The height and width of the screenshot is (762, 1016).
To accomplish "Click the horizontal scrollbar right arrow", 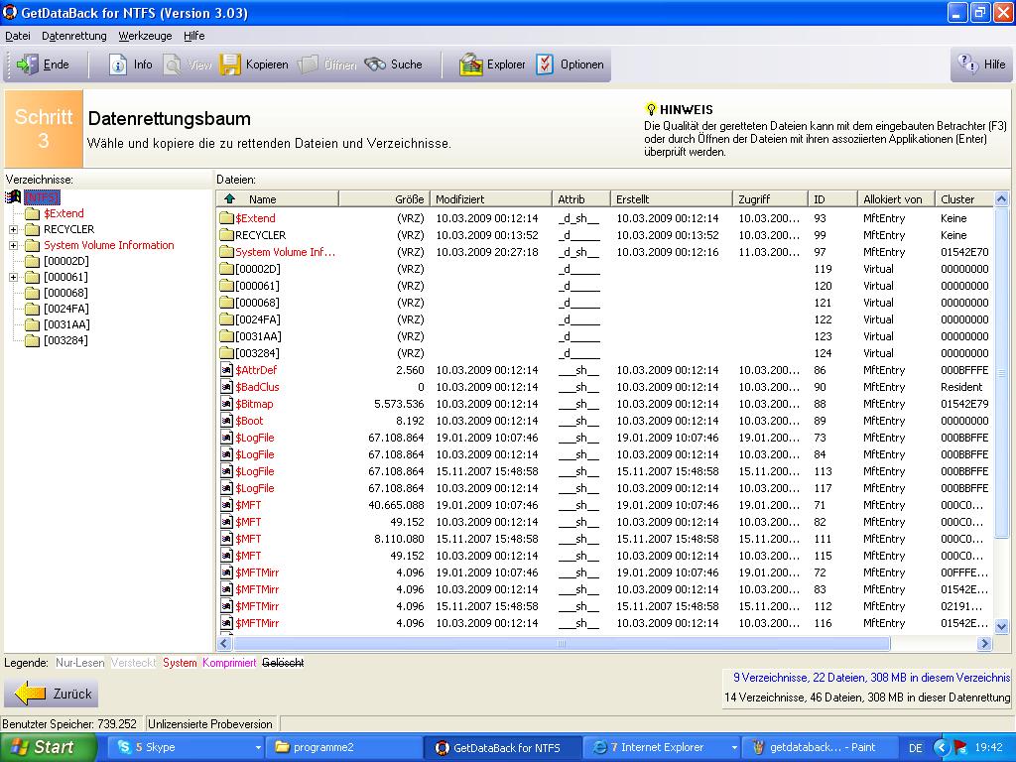I will pyautogui.click(x=985, y=643).
